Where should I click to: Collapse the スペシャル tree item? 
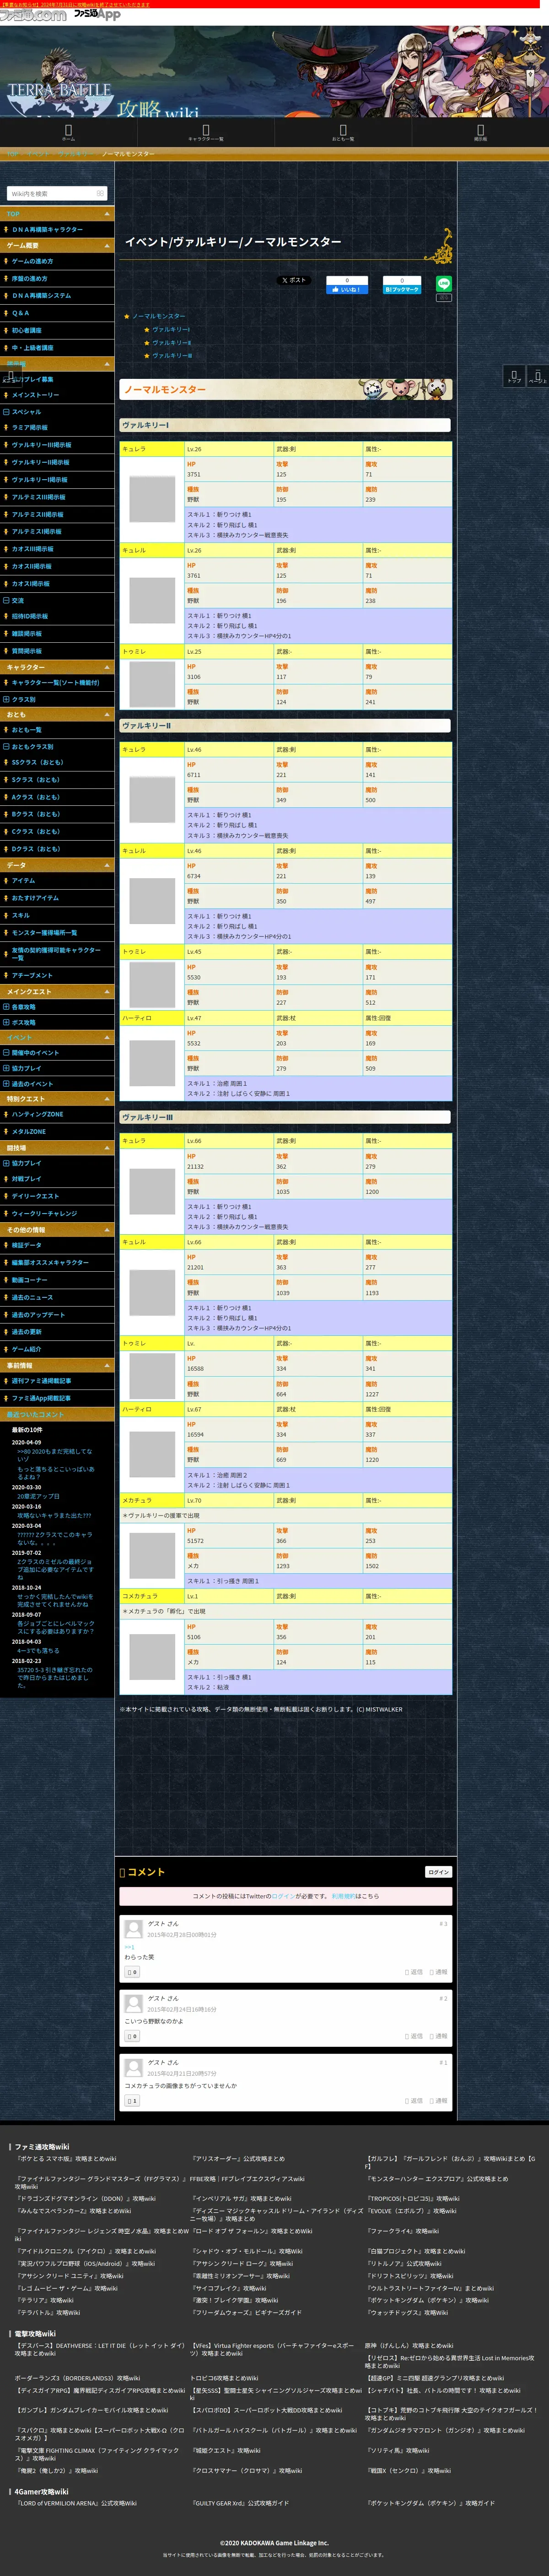[x=5, y=412]
